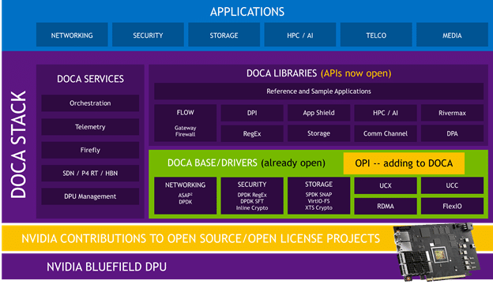The image size is (493, 284).
Task: Select the UCX driver block
Action: (x=386, y=185)
